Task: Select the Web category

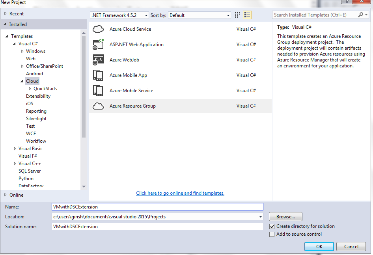Action: (31, 58)
